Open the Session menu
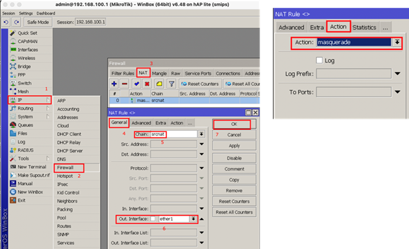409x249 pixels. click(9, 14)
